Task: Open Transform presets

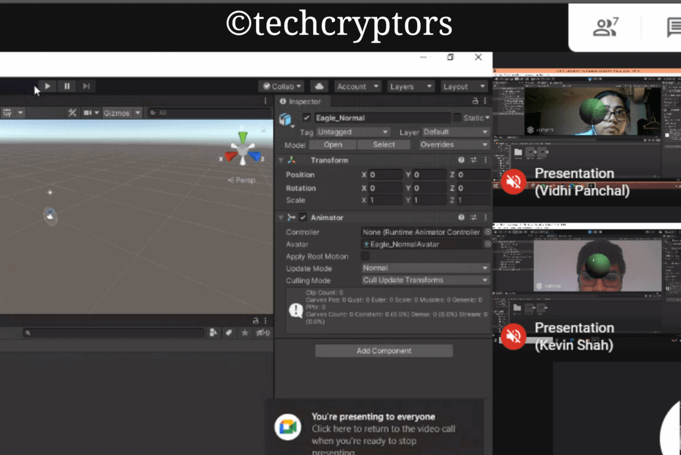Action: click(x=474, y=160)
